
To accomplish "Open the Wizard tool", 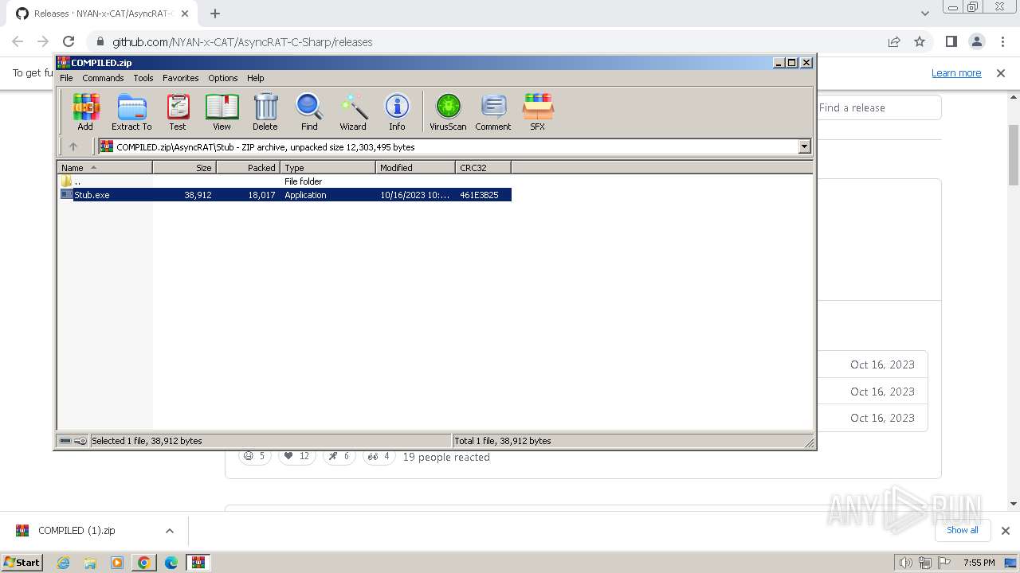I will pos(353,111).
